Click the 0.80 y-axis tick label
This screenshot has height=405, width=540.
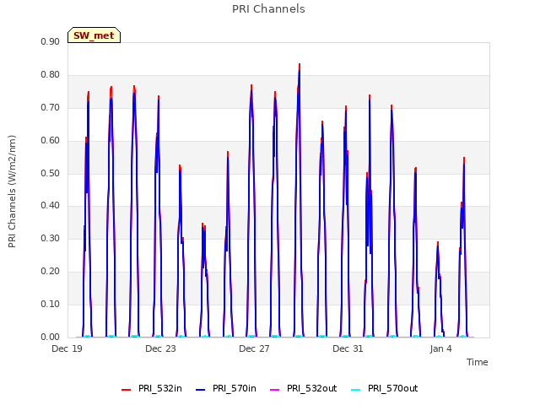coord(51,75)
